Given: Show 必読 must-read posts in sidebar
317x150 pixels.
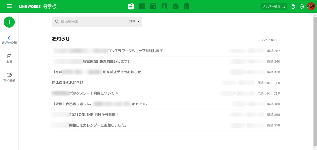Looking at the screenshot, I should (x=9, y=59).
